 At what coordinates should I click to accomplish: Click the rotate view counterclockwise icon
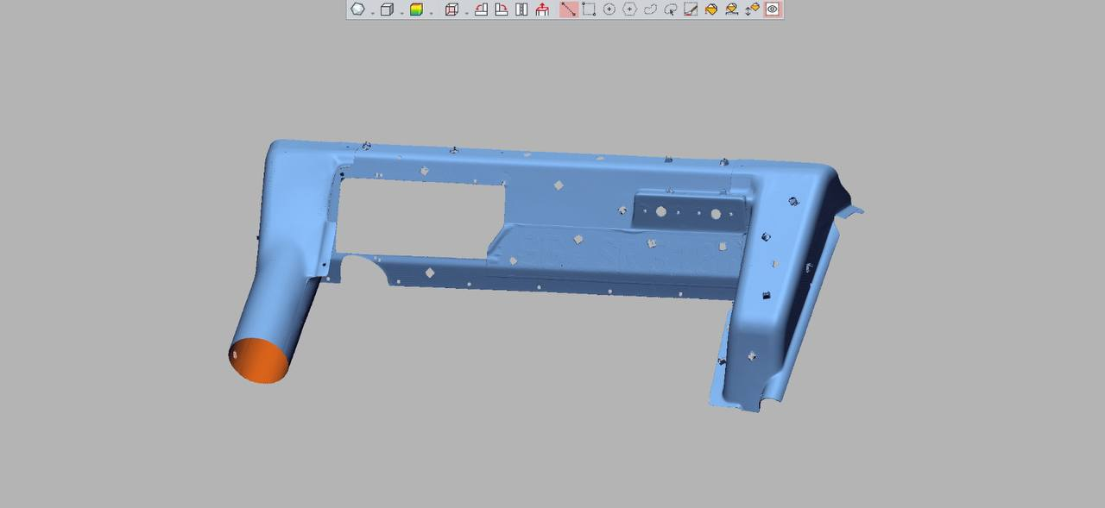(x=482, y=9)
